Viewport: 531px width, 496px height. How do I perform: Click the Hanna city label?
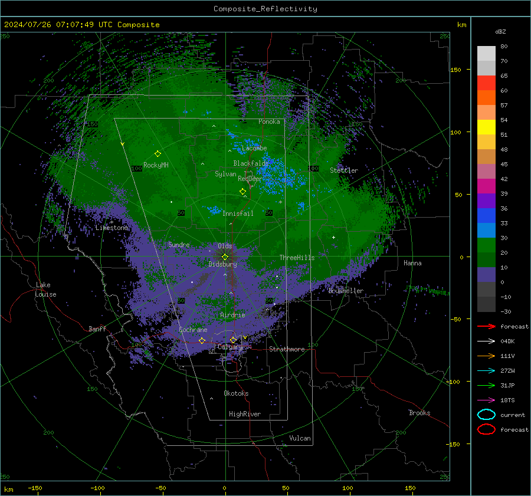(x=412, y=263)
